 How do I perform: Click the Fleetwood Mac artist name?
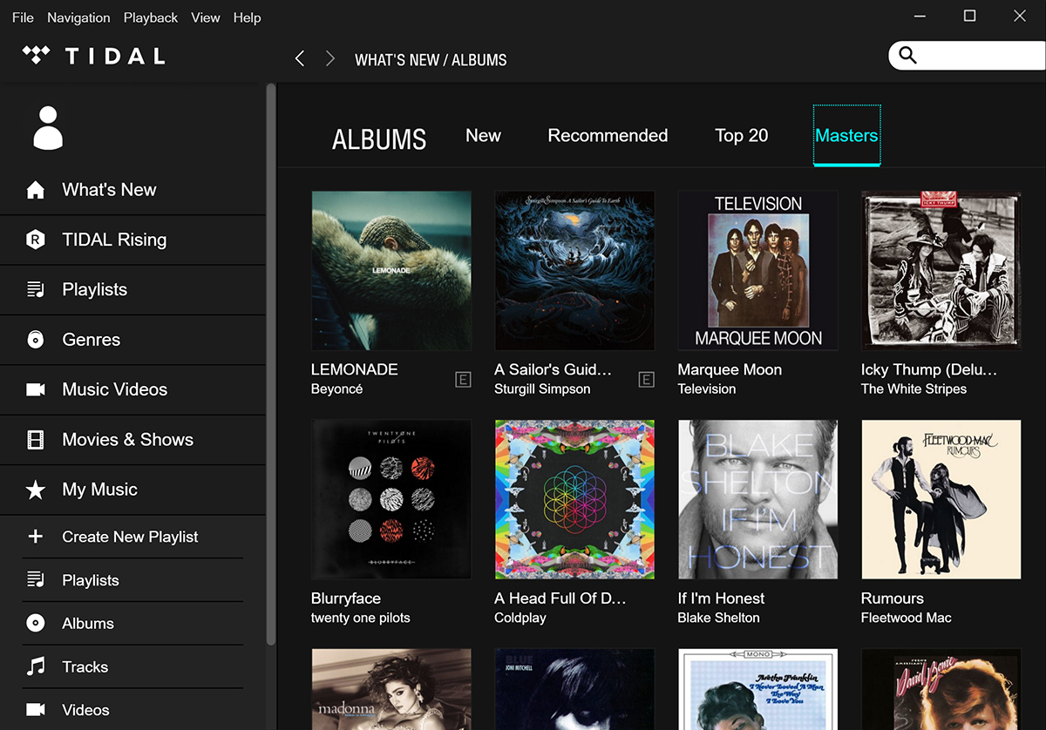pyautogui.click(x=907, y=618)
